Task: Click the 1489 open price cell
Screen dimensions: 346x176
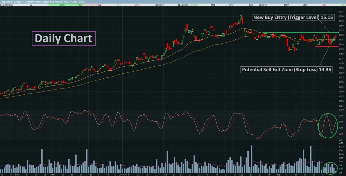Action: coord(287,4)
